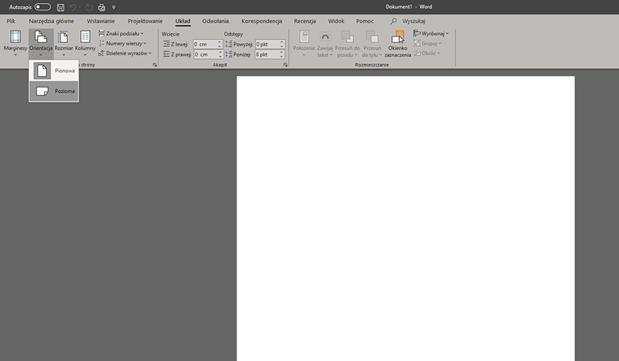This screenshot has width=619, height=361.
Task: Expand Numery wierszy dropdown
Action: [x=123, y=44]
